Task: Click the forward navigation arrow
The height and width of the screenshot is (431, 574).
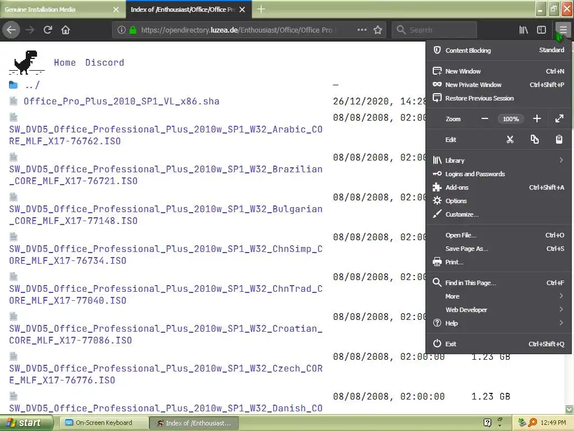Action: click(x=30, y=30)
